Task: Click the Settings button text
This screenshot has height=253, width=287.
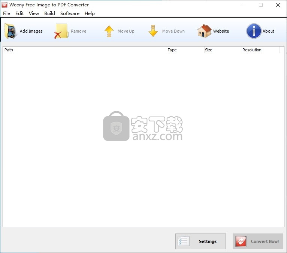Action: click(x=208, y=241)
